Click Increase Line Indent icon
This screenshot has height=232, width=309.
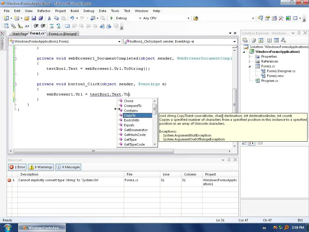pyautogui.click(x=43, y=26)
